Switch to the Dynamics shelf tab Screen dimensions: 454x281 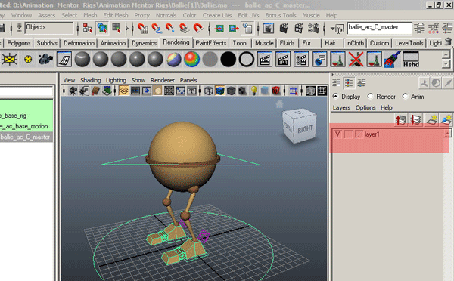pyautogui.click(x=145, y=43)
